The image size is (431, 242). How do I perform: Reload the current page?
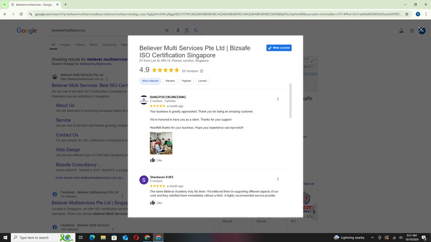pyautogui.click(x=21, y=14)
